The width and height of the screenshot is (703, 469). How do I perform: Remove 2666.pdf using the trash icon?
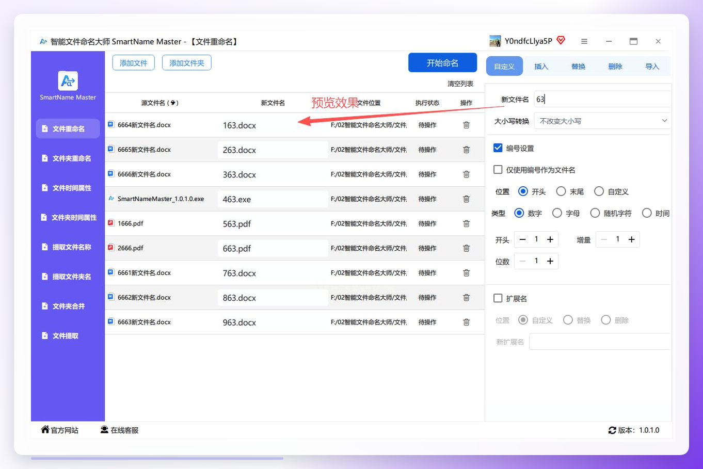[466, 248]
